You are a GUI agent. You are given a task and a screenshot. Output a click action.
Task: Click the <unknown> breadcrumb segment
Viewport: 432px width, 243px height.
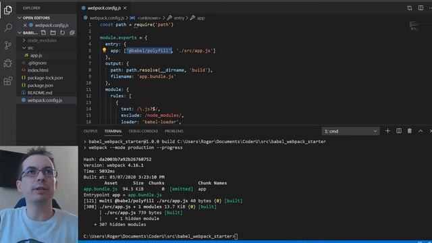148,18
